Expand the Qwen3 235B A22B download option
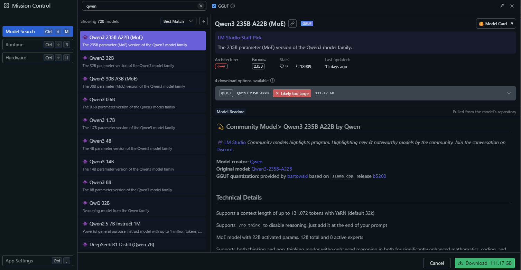The width and height of the screenshot is (521, 270). 365,93
